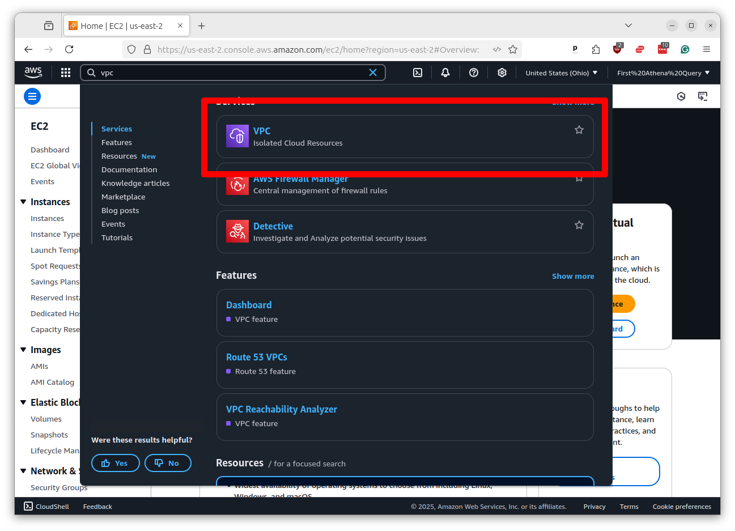Viewport: 735px width, 531px height.
Task: Star Detective to add it to favorites
Action: [x=579, y=225]
